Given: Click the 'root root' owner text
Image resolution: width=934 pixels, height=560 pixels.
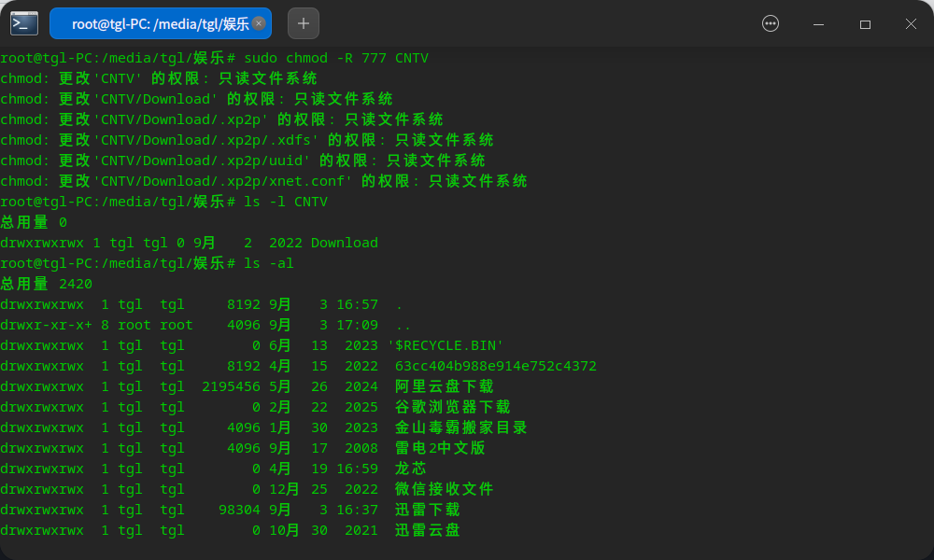Looking at the screenshot, I should tap(155, 325).
